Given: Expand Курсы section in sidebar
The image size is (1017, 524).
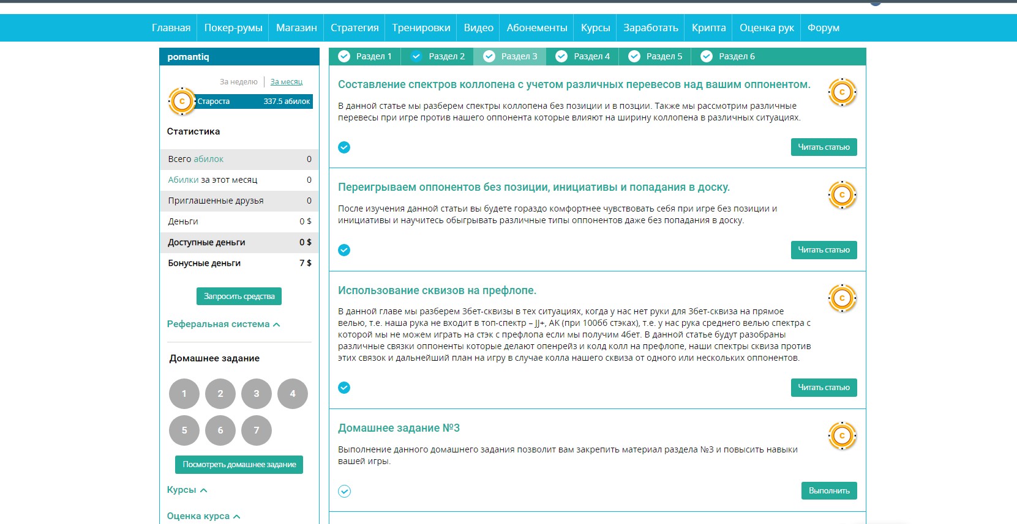Looking at the screenshot, I should [187, 490].
